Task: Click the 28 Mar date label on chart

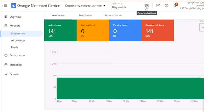Action: coord(194,101)
